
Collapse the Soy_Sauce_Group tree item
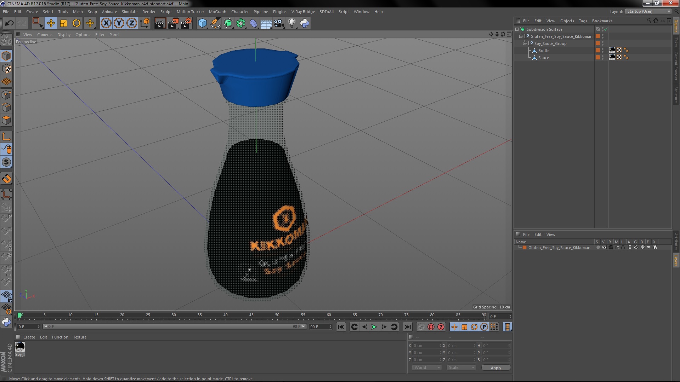525,43
